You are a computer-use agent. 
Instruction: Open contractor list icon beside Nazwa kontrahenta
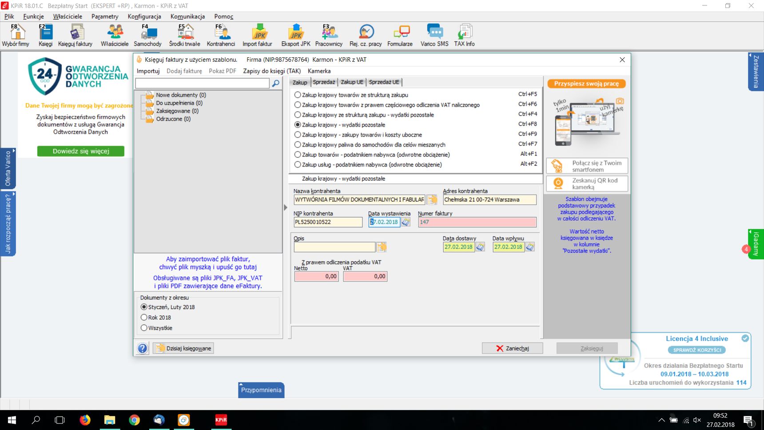tap(432, 200)
